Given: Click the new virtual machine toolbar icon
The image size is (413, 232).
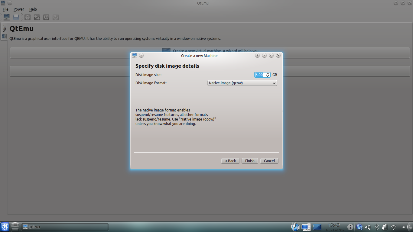Looking at the screenshot, I should pos(6,17).
